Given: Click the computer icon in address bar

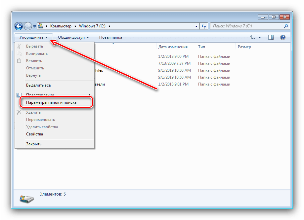Looking at the screenshot, I should (x=40, y=26).
